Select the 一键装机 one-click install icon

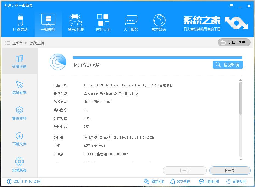(48, 23)
